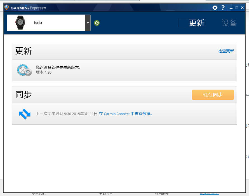Switch to the 更新 tab
This screenshot has height=196, width=249.
[x=197, y=23]
